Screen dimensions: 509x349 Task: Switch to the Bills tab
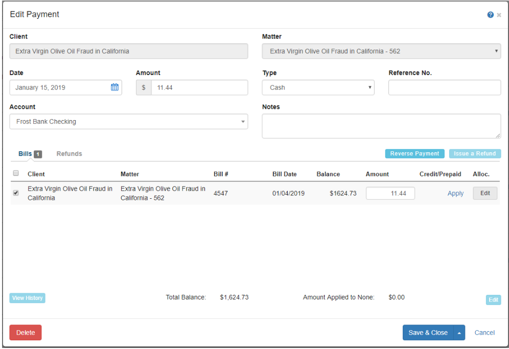[x=25, y=154]
